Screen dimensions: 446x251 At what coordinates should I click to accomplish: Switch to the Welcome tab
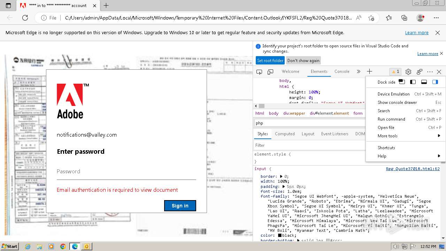coord(291,71)
